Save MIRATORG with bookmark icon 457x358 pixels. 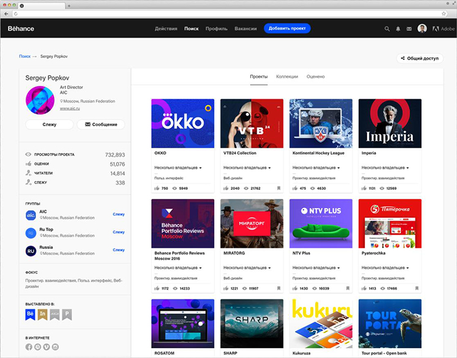click(279, 288)
